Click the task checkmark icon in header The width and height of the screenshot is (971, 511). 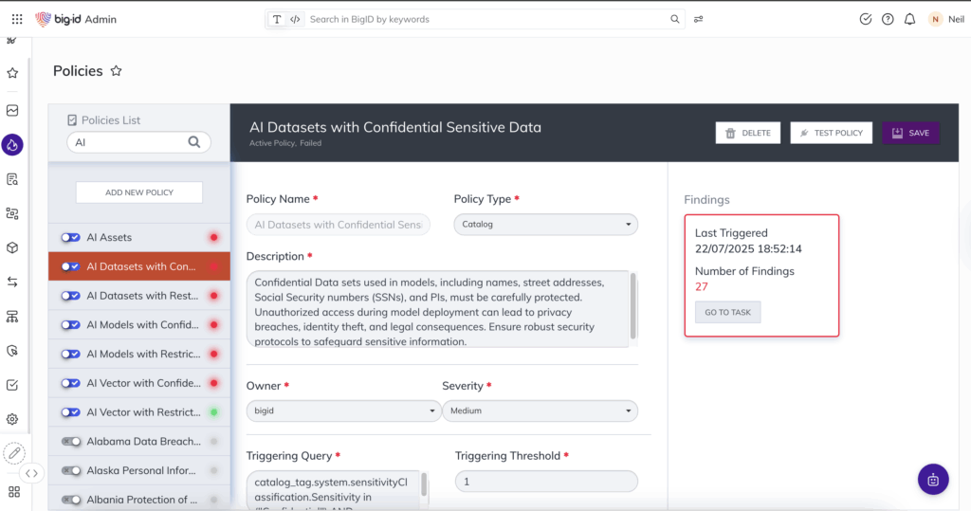coord(865,19)
